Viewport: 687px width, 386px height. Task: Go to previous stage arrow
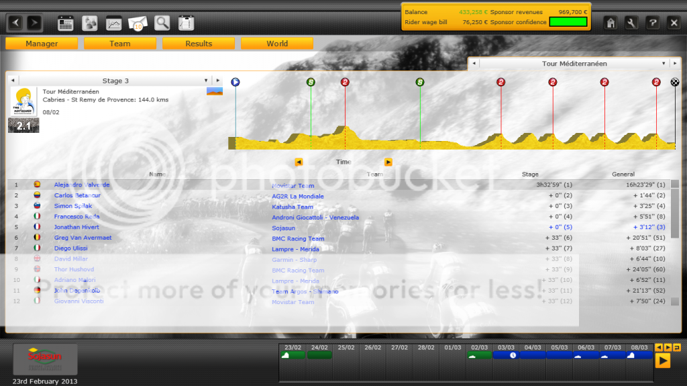pos(13,81)
